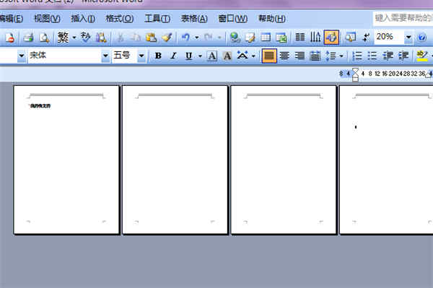This screenshot has height=288, width=433.
Task: Expand the zoom percentage dropdown
Action: point(408,38)
